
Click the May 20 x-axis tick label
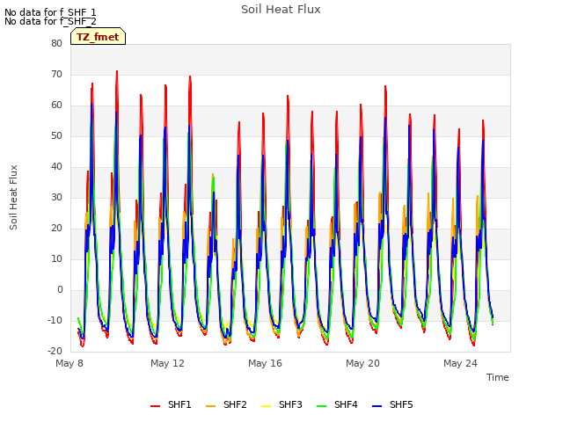(362, 363)
